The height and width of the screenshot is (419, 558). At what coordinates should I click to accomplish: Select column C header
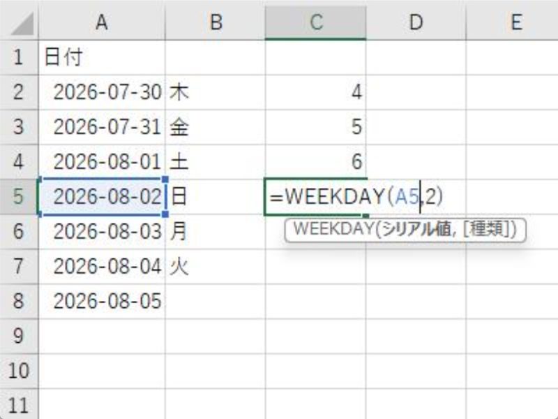tap(316, 22)
